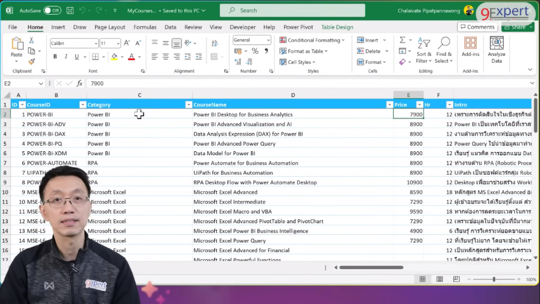Toggle Wrap Text icon
Screen dimensions: 540x304
pos(214,43)
